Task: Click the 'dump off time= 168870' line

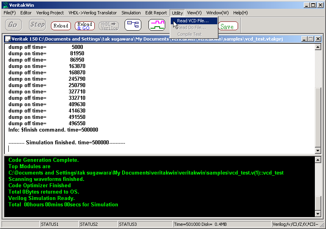Action: pos(47,72)
